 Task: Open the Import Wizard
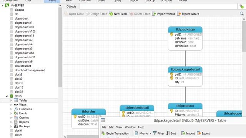tap(163, 14)
